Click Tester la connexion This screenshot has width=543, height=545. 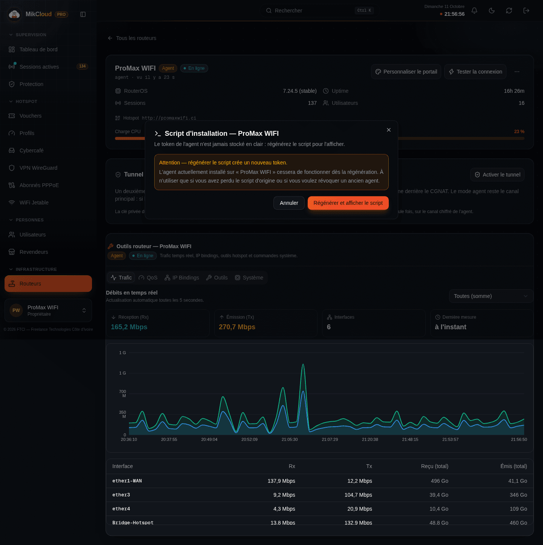tap(475, 72)
